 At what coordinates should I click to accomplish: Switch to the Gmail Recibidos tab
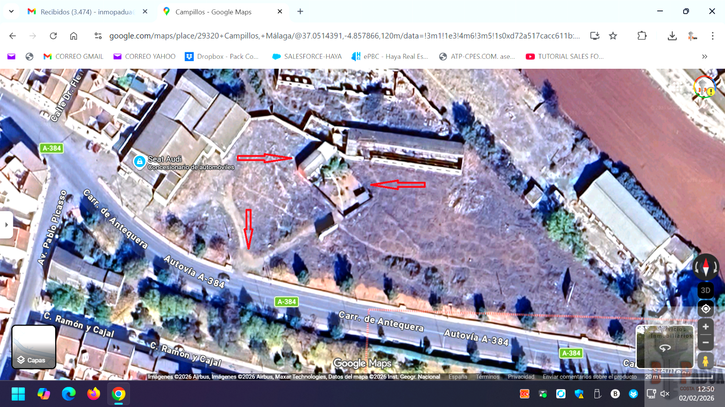(87, 12)
